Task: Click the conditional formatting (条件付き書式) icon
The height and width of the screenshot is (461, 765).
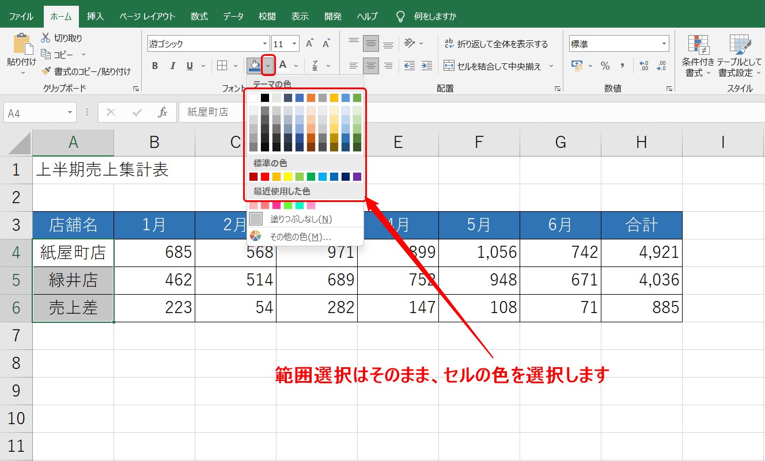Action: (698, 45)
